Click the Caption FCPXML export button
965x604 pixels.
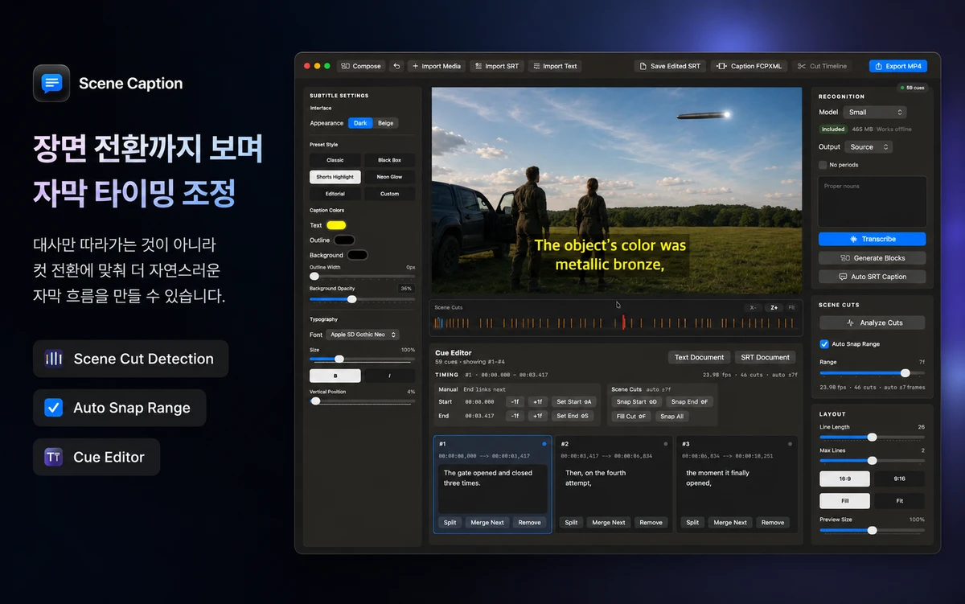[749, 66]
